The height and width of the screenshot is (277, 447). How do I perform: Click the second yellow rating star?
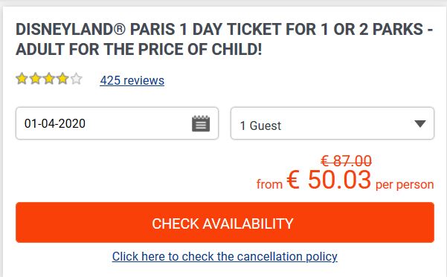36,79
